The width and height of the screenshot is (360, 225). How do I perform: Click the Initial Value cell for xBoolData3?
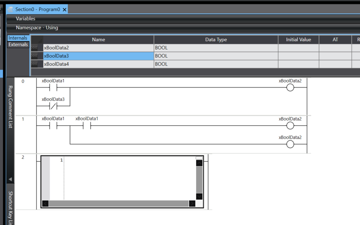[x=298, y=56]
